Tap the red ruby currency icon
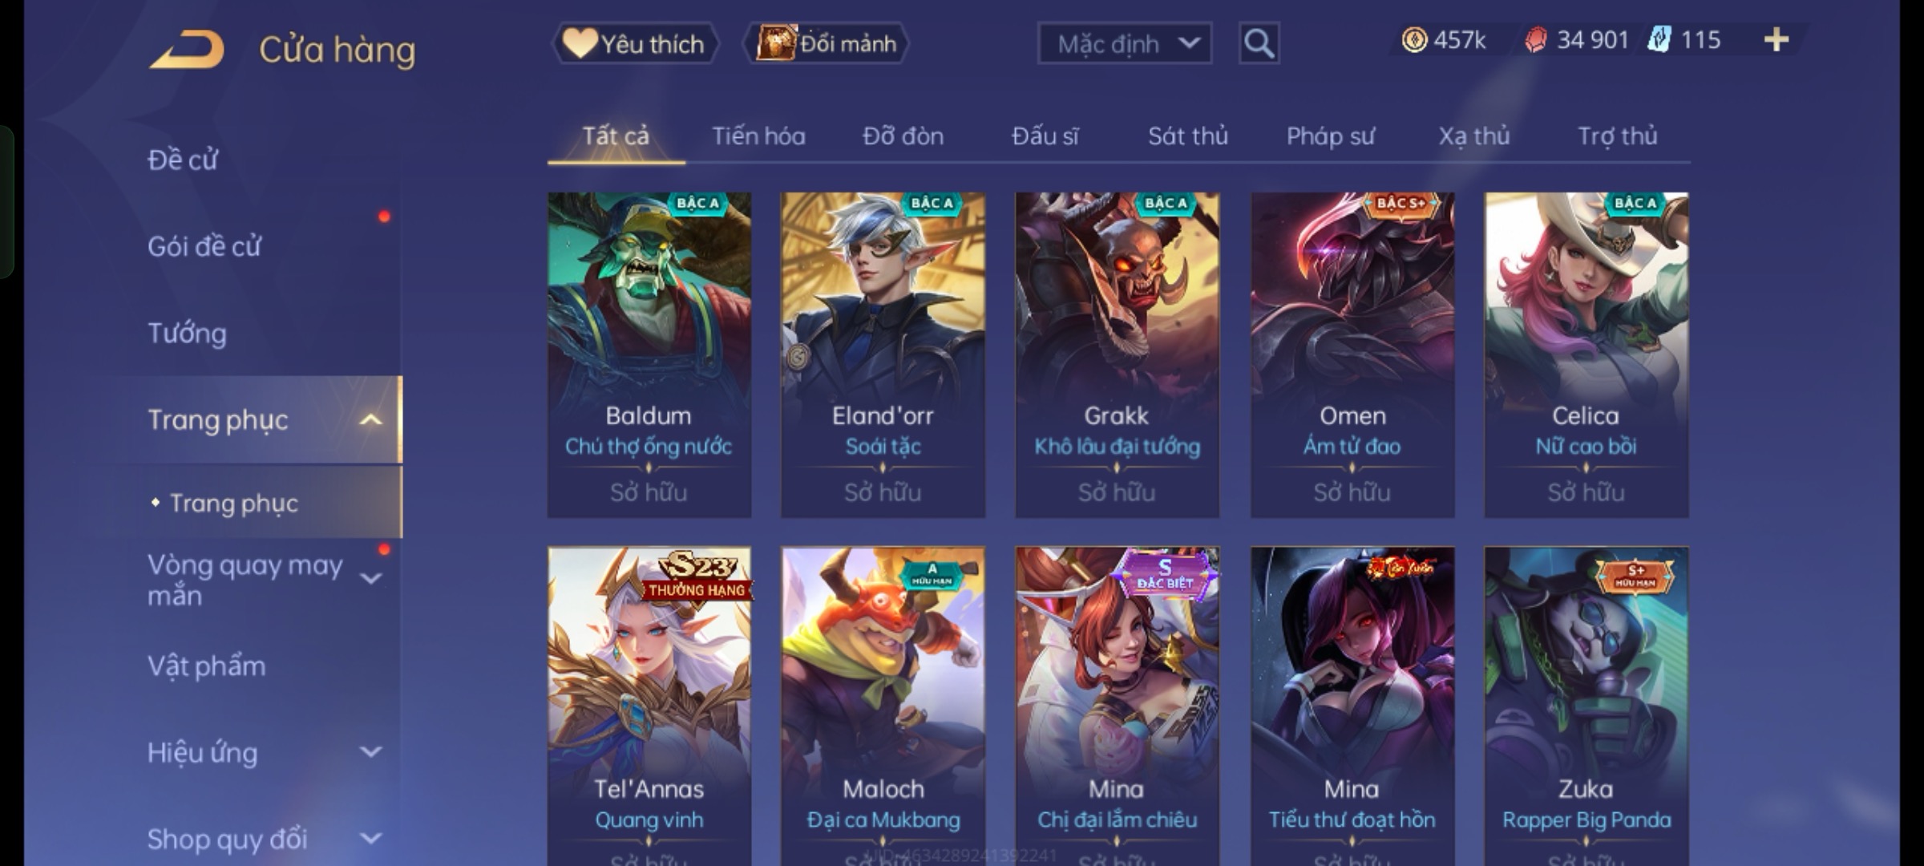This screenshot has width=1924, height=866. tap(1535, 40)
